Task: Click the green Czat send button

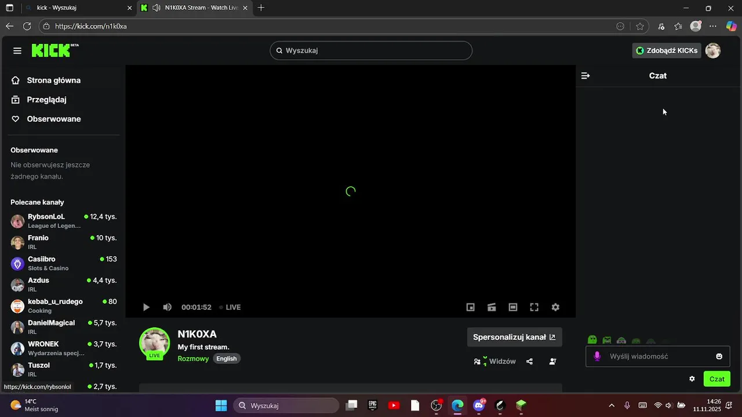Action: coord(717,379)
